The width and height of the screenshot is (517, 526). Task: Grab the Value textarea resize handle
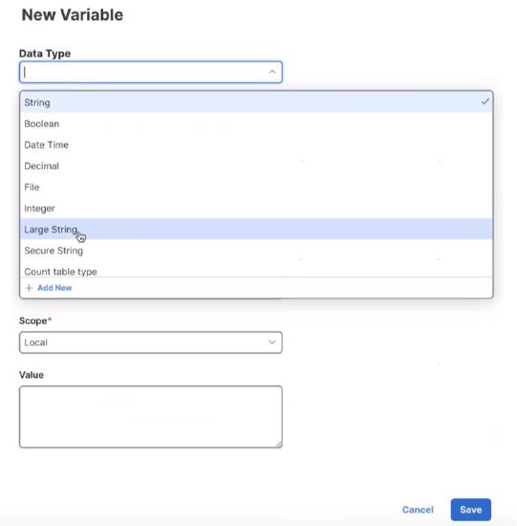coord(279,445)
